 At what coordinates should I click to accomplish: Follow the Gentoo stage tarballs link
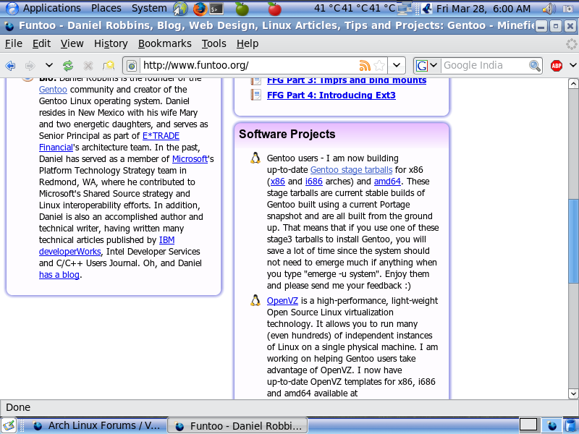pos(351,170)
